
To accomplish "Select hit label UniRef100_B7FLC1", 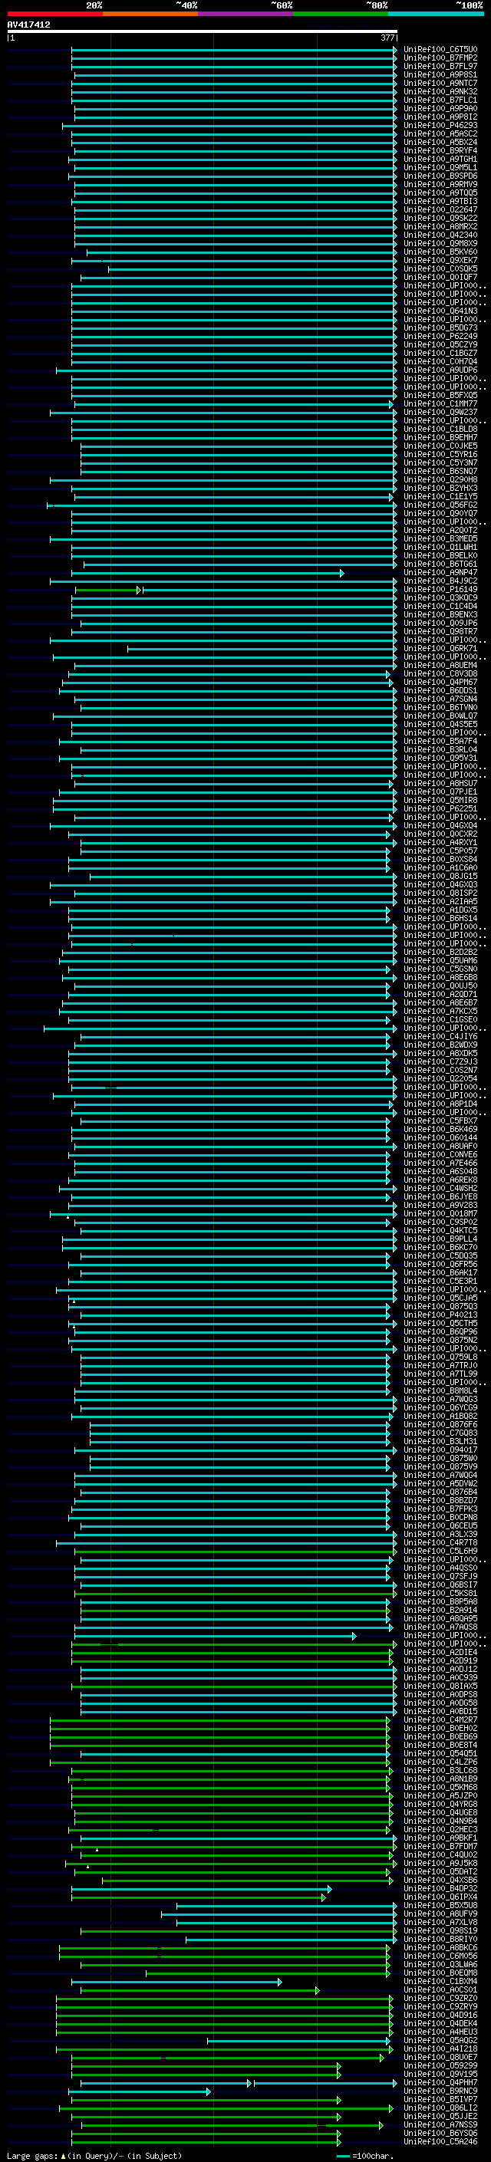I will 440,100.
